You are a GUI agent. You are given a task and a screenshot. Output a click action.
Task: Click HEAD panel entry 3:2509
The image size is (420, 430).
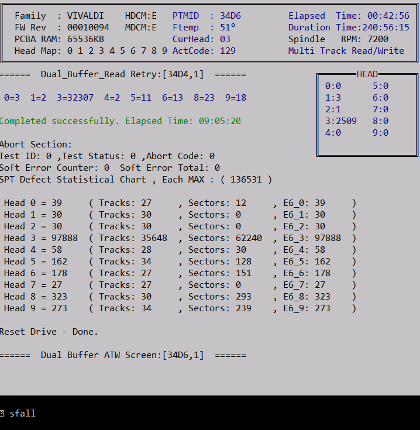pyautogui.click(x=341, y=121)
